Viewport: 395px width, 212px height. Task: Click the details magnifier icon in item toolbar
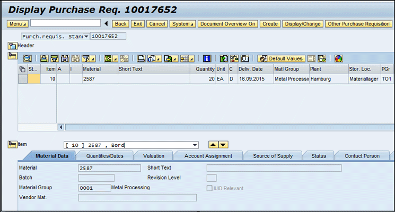click(x=27, y=58)
